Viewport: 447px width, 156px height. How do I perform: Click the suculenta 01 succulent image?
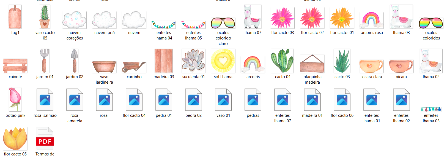(x=193, y=61)
